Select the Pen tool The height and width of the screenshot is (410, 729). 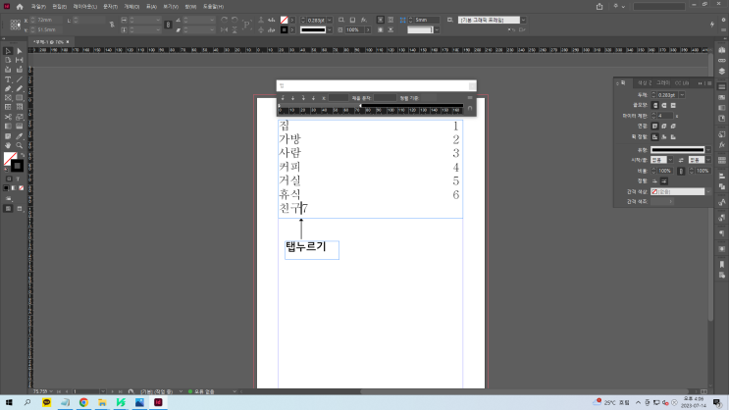click(8, 89)
